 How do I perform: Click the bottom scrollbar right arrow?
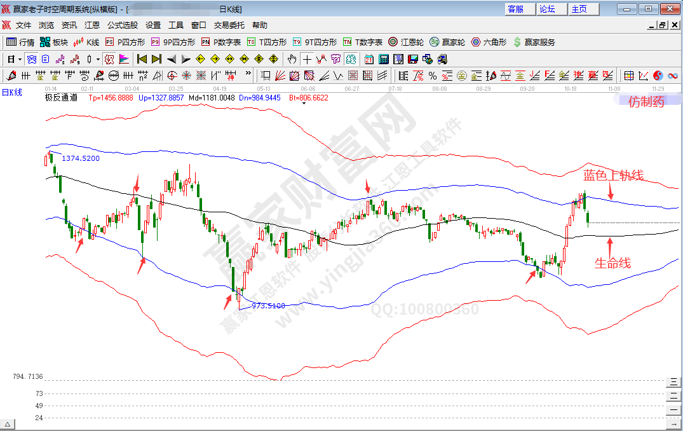pyautogui.click(x=673, y=424)
